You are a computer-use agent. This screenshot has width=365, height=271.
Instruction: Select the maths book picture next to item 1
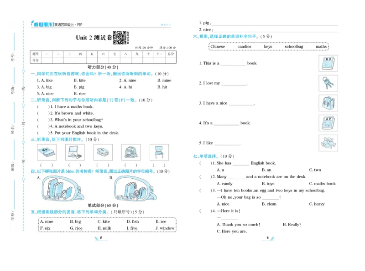pos(328,63)
